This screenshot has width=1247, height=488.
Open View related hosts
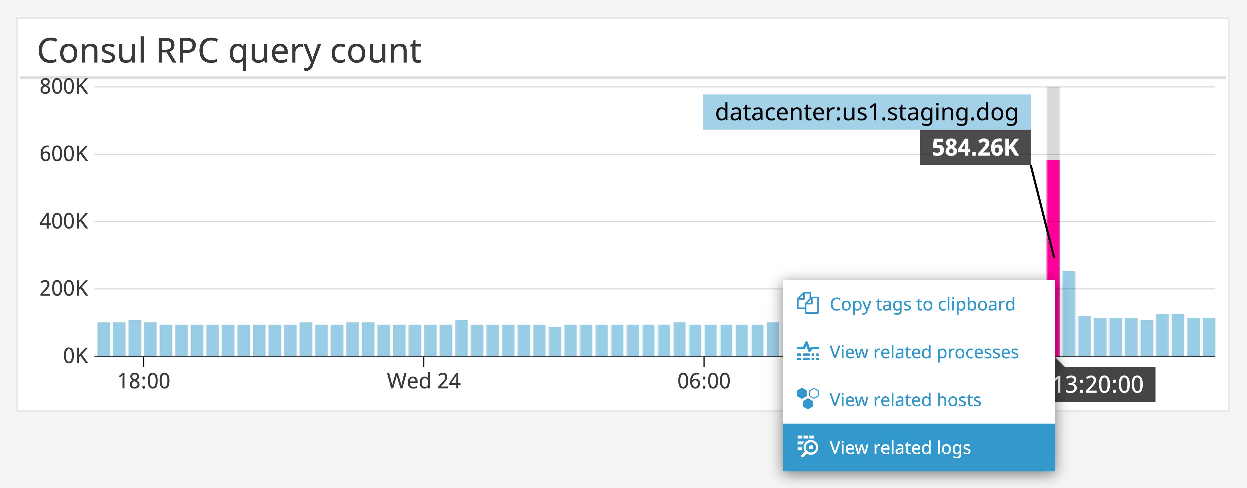pos(905,400)
